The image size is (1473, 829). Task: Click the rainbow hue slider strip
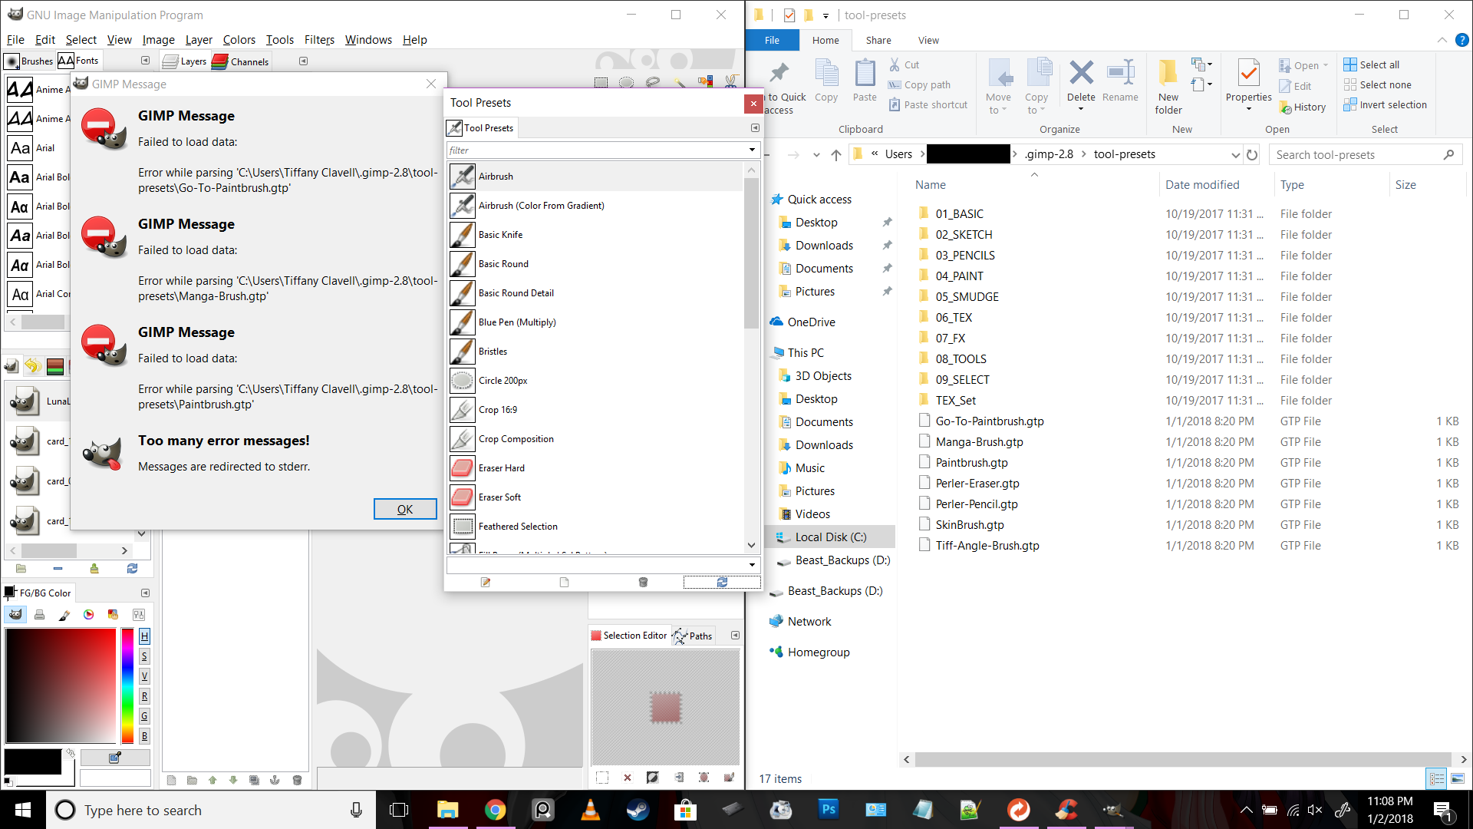point(127,685)
